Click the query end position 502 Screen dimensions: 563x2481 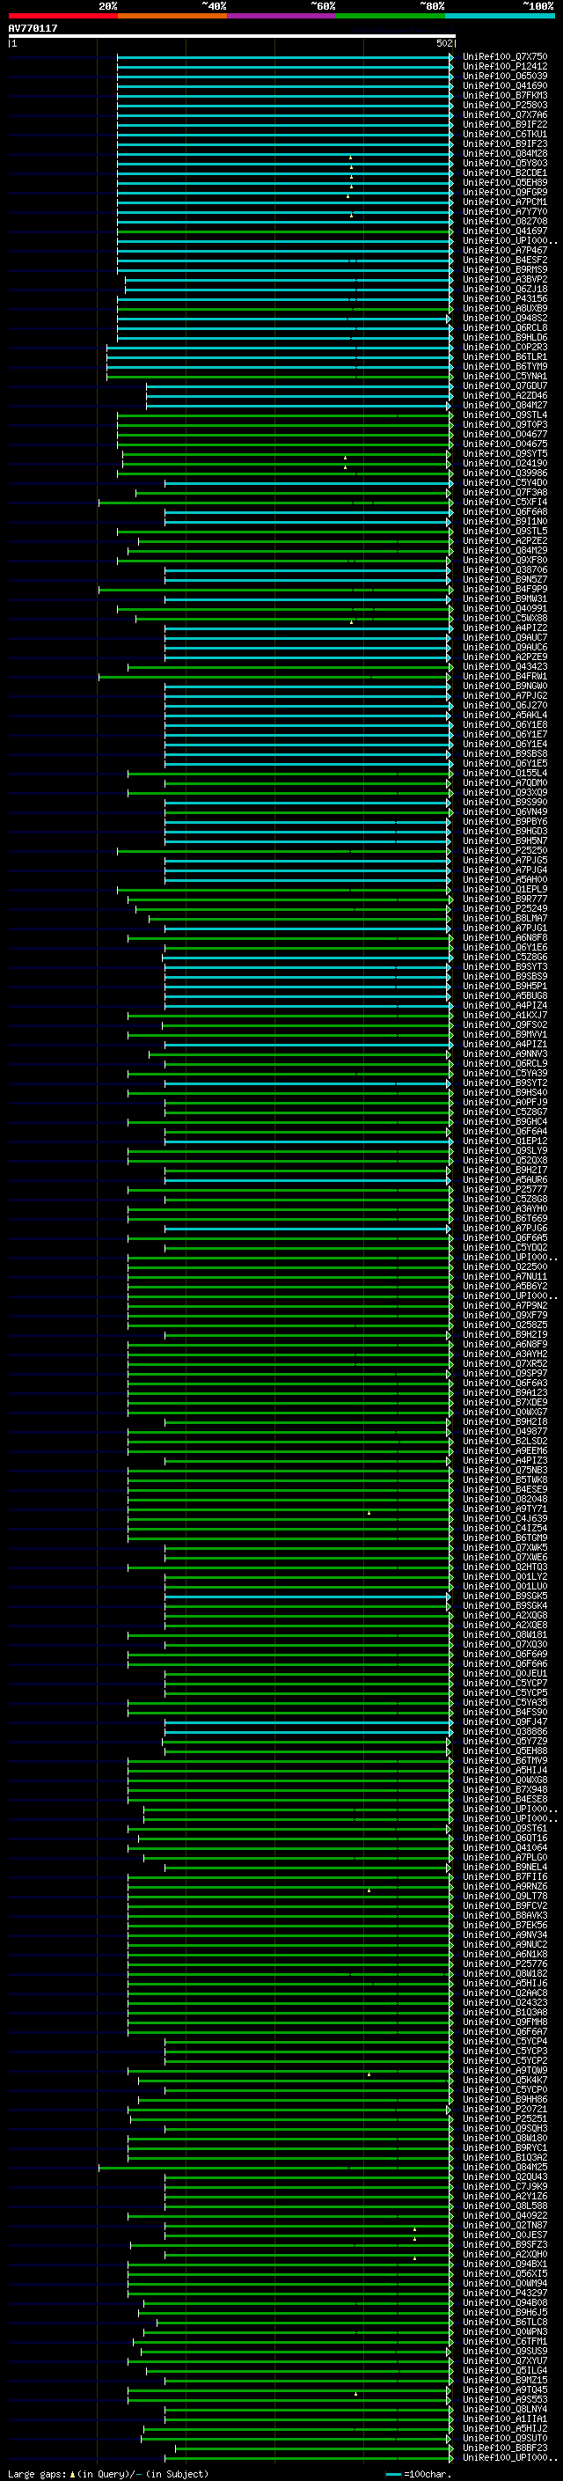coord(443,43)
